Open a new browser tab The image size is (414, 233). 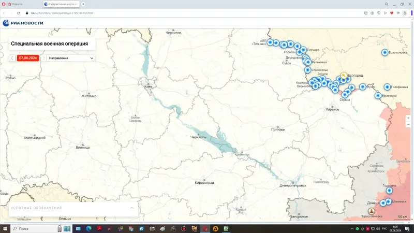tap(83, 4)
